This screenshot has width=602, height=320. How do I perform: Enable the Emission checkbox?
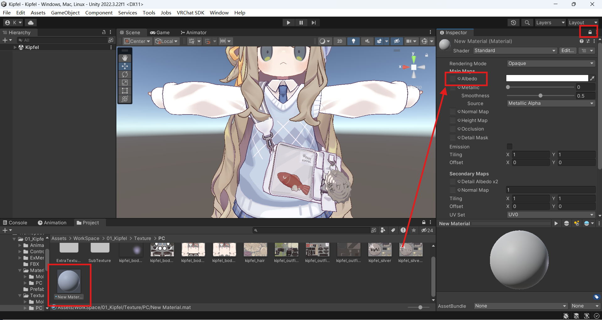[509, 147]
